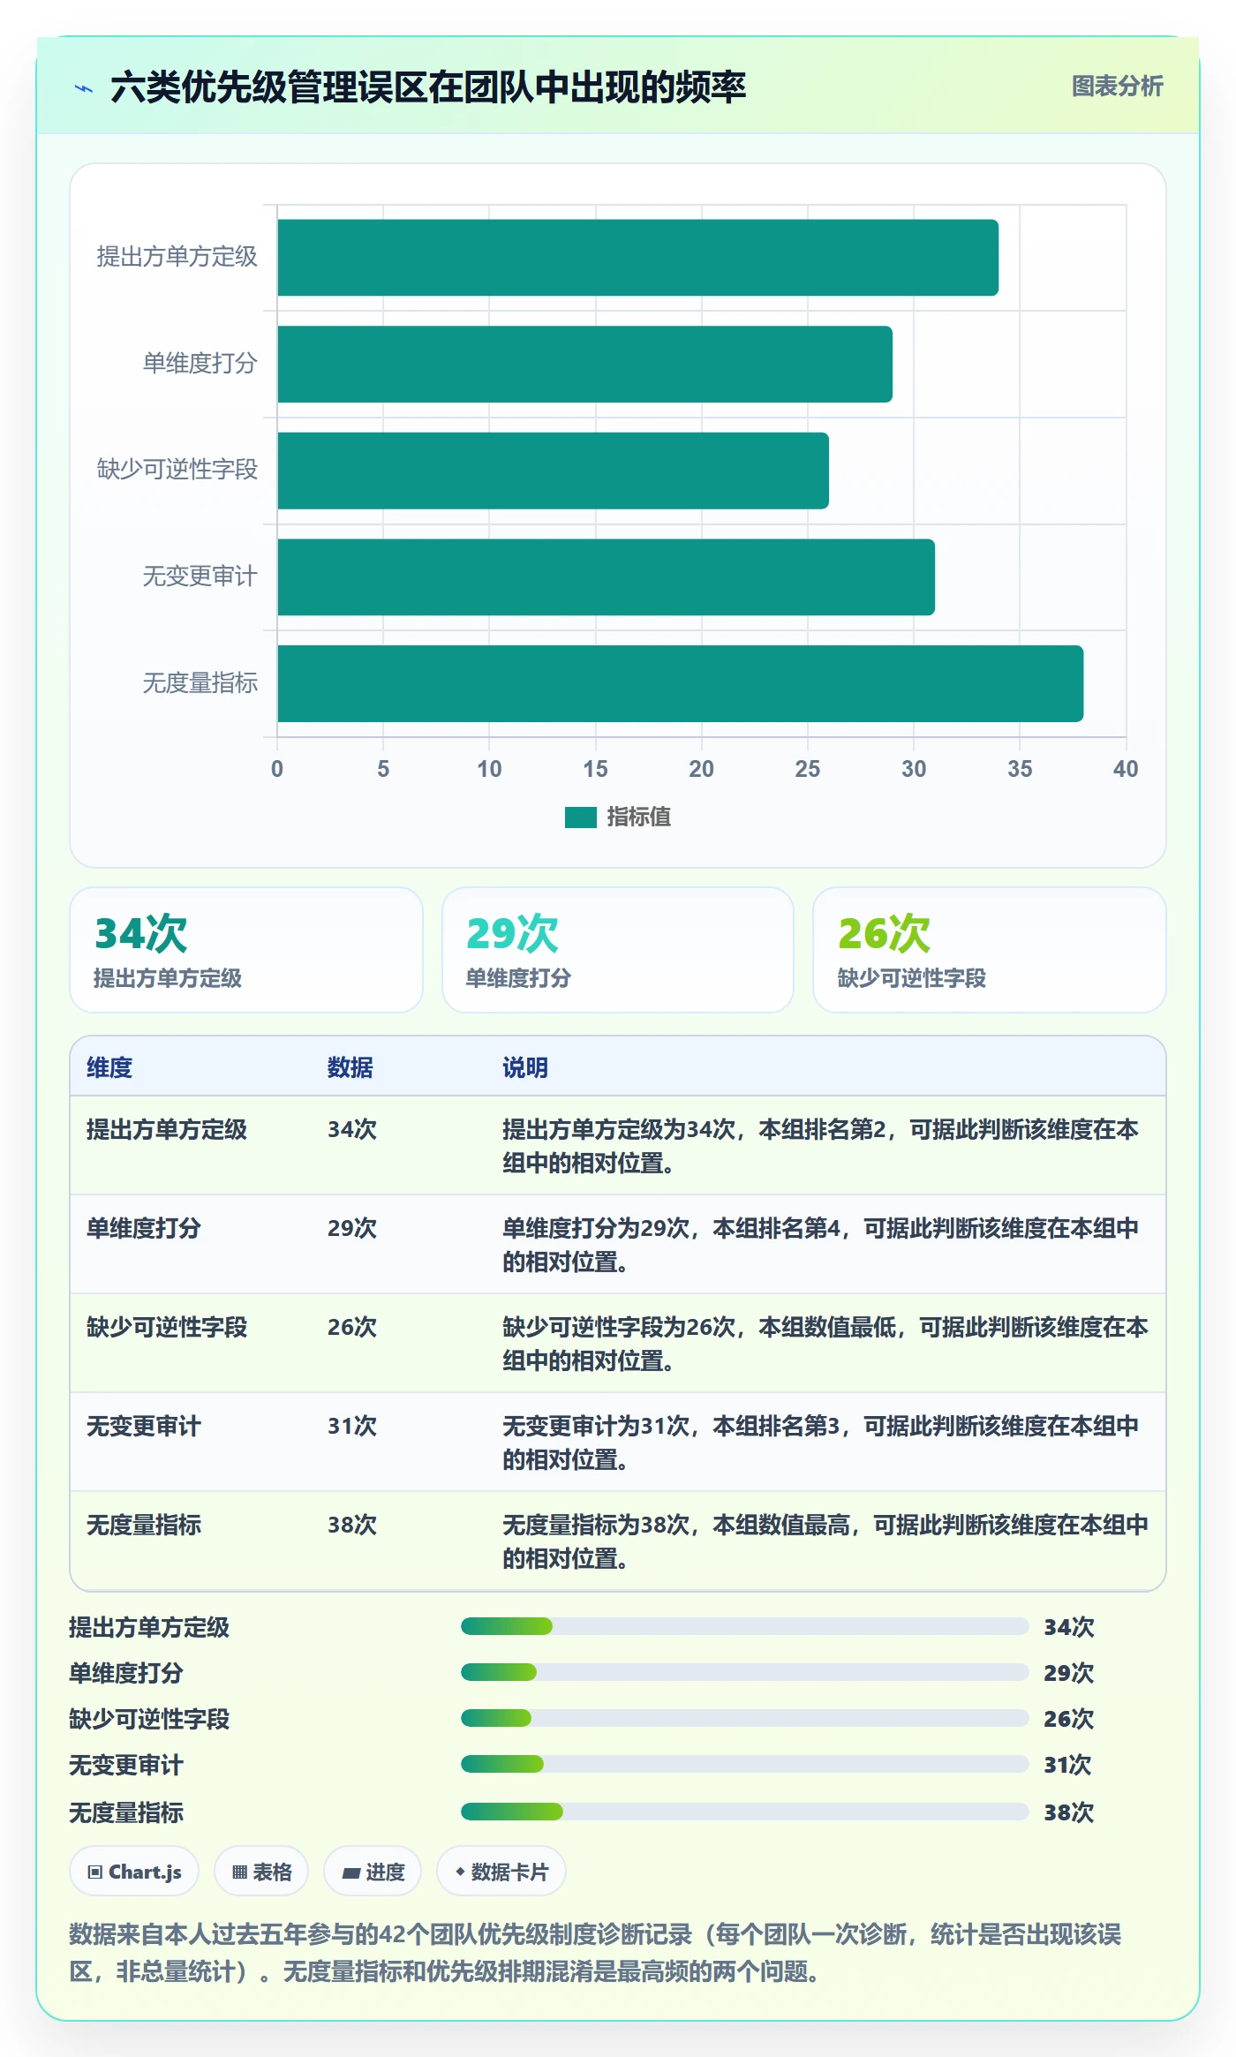Click the 图表分析 label in the header

(1117, 87)
